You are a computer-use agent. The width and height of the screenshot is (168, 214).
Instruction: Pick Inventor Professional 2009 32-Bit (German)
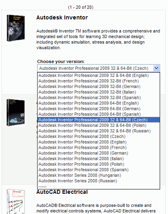point(98,86)
